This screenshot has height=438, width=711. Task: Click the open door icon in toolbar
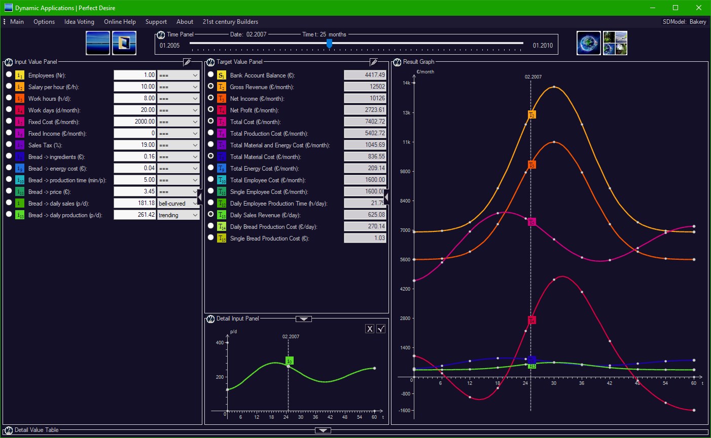124,43
